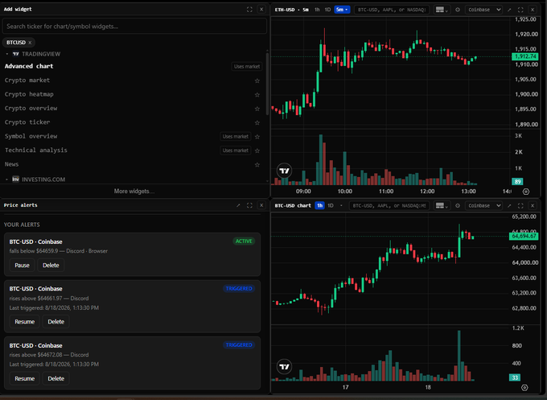Open BTC-USD chart crosshair target icon
Screen dimensions: 547x400
tap(458, 205)
